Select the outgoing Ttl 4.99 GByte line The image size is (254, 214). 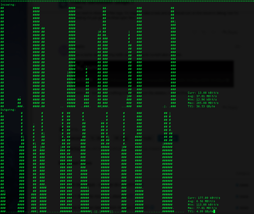(x=201, y=211)
